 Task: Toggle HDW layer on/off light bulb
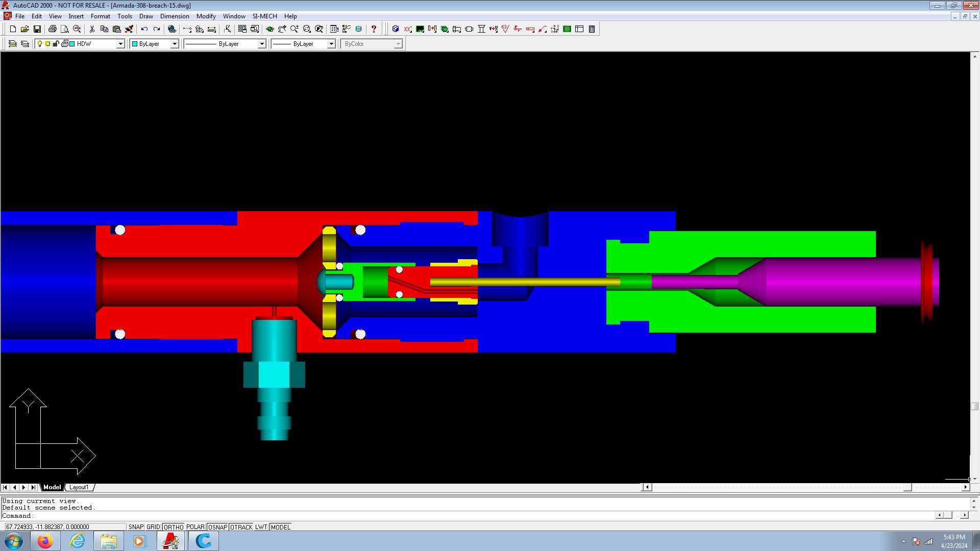point(40,44)
